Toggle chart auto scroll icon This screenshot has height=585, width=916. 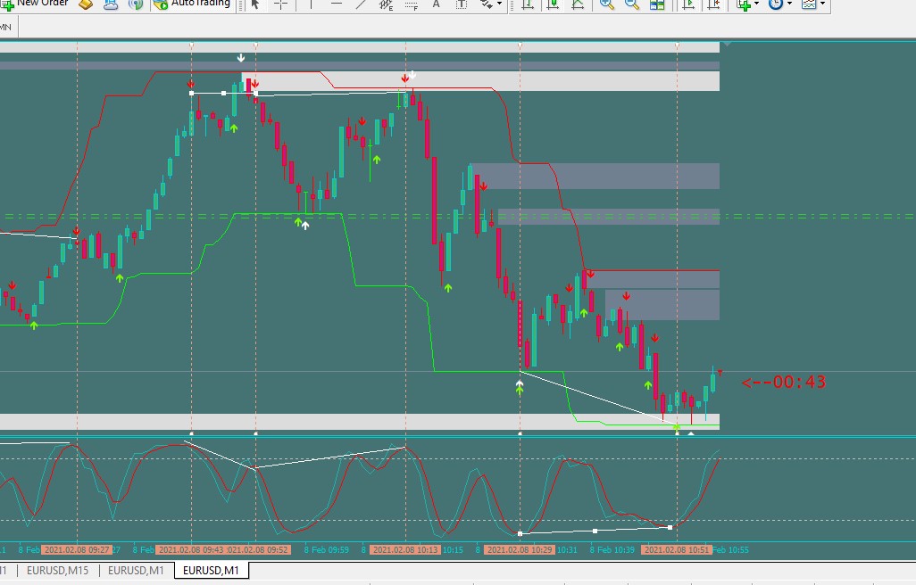688,4
